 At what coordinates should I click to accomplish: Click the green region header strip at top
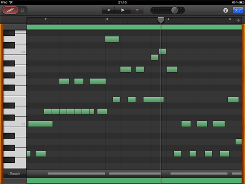(x=134, y=27)
